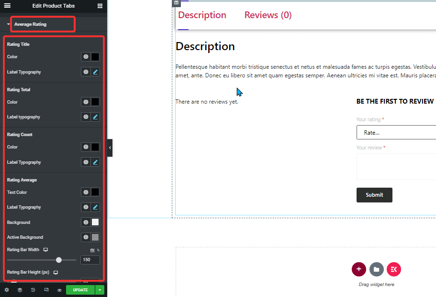Select % unit for Rating Bar Width
The width and height of the screenshot is (436, 297).
[x=98, y=250]
